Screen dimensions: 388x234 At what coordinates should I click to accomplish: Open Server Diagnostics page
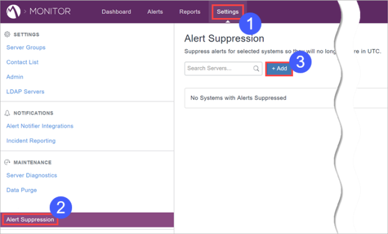coord(32,176)
